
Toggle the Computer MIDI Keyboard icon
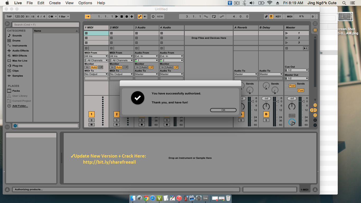[x=271, y=16]
